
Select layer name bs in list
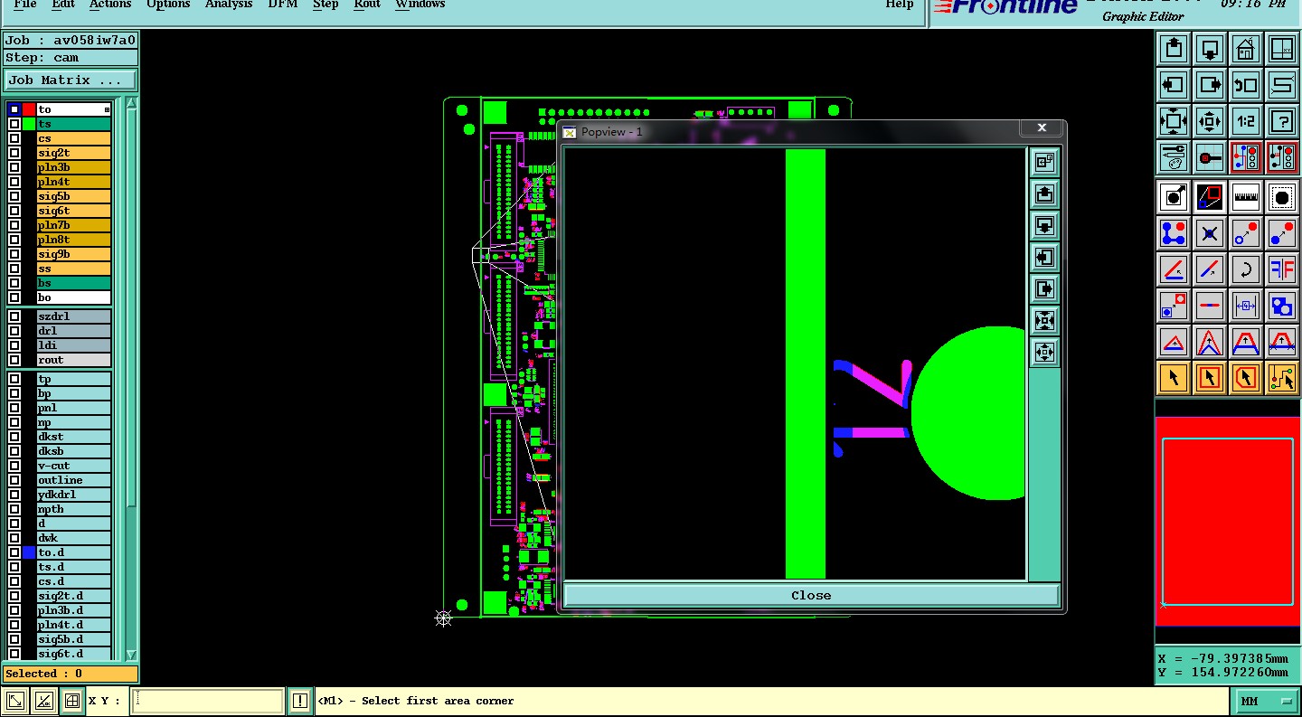tap(73, 283)
